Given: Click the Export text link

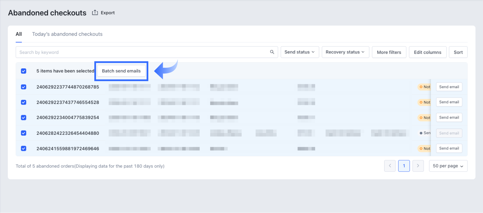Looking at the screenshot, I should 108,13.
